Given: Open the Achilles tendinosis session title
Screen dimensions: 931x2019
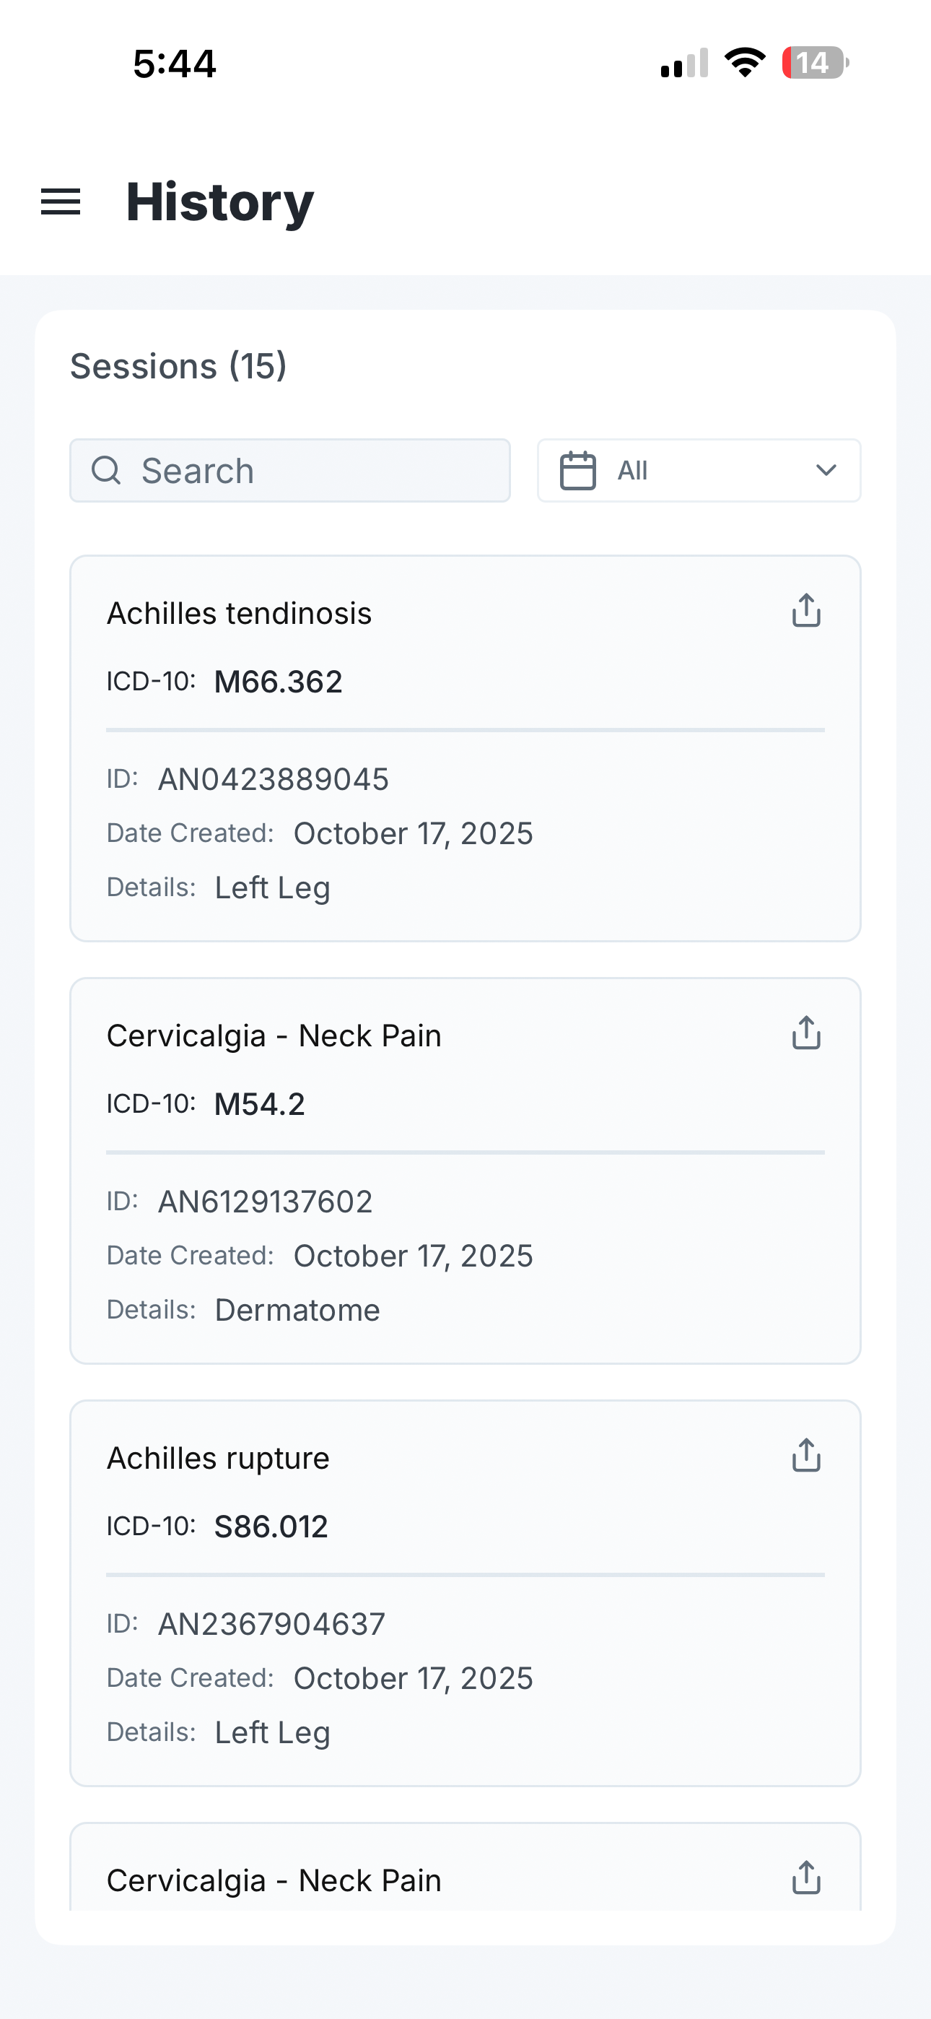Looking at the screenshot, I should [239, 614].
